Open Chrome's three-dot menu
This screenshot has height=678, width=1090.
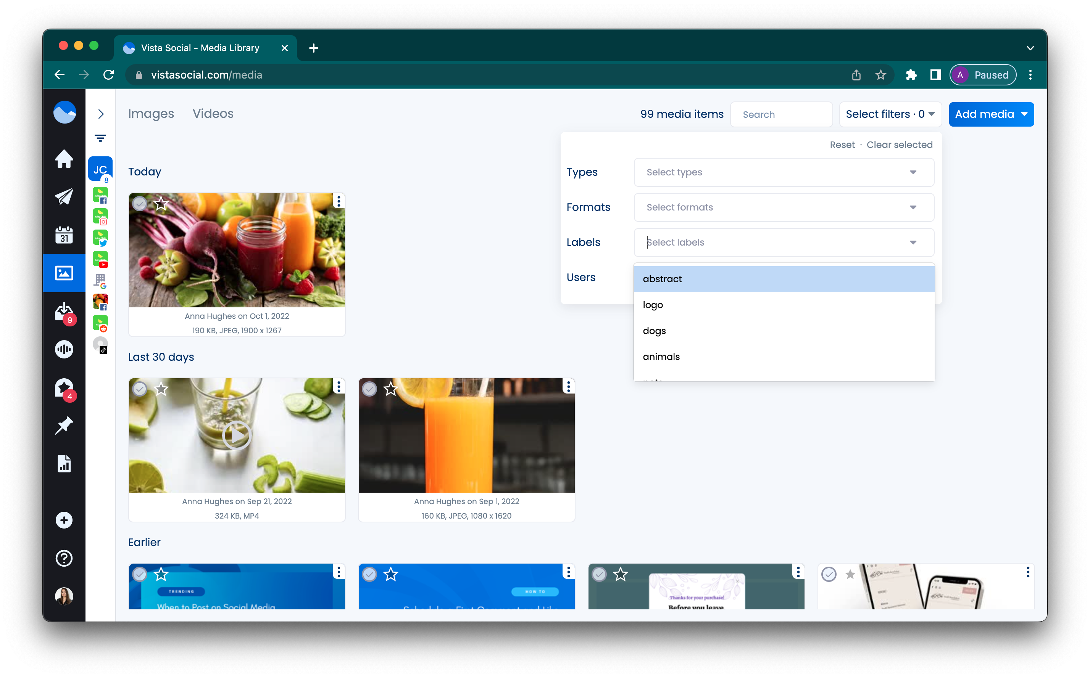tap(1030, 75)
